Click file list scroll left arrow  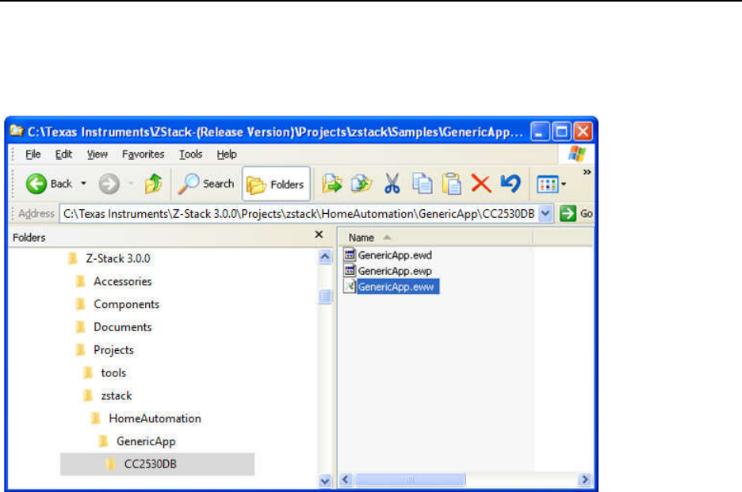pyautogui.click(x=346, y=479)
